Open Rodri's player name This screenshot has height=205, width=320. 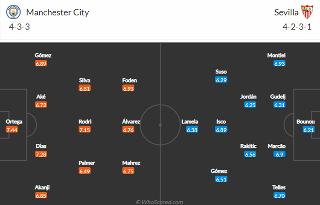84,122
